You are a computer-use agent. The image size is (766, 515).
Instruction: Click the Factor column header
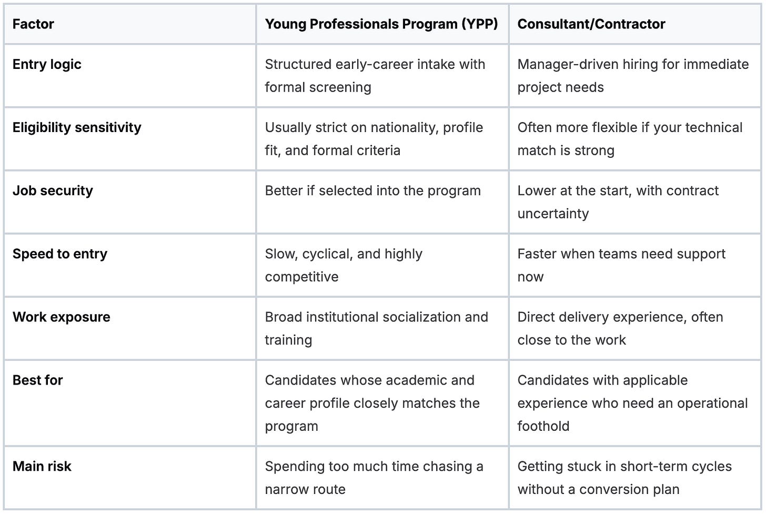[33, 24]
